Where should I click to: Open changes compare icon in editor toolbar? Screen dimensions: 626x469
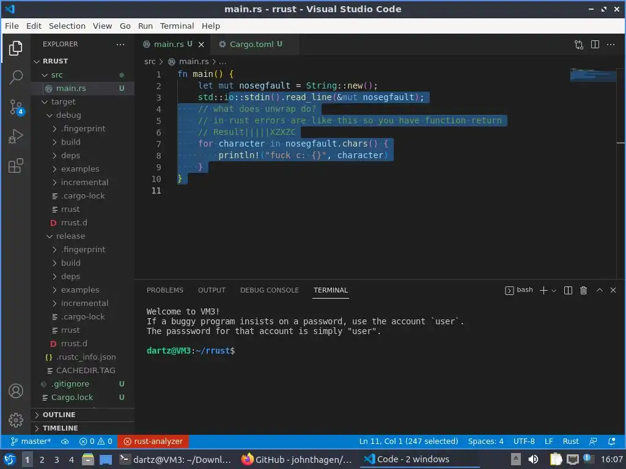(x=579, y=44)
